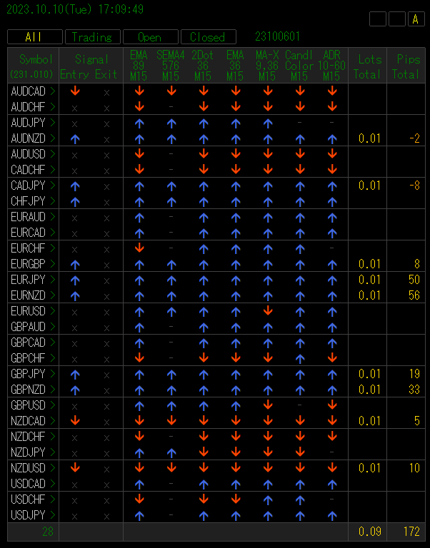
Task: Click NZDCAD red entry signal arrow
Action: (75, 421)
